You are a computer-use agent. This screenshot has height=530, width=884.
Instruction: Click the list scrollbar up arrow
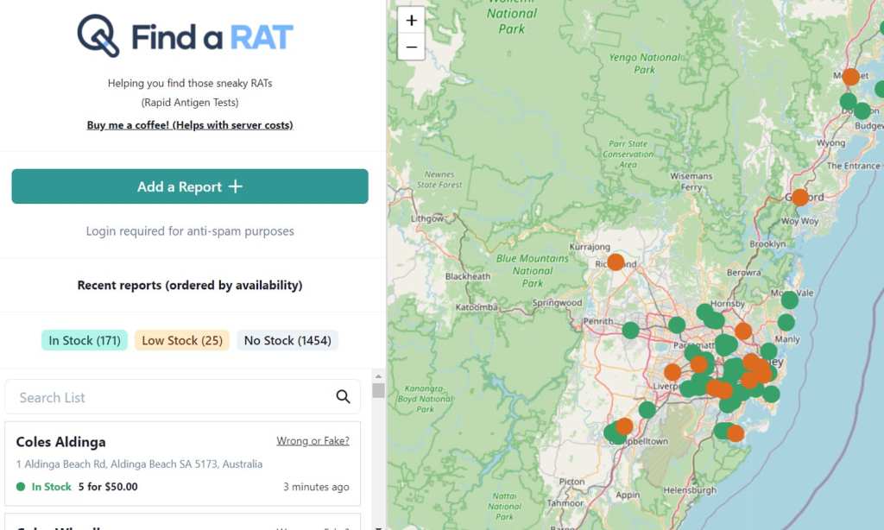[x=378, y=376]
